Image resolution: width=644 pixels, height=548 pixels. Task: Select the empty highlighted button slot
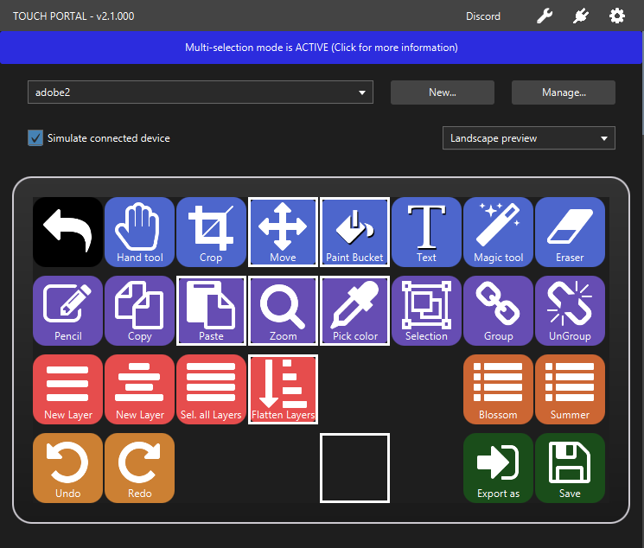point(354,468)
